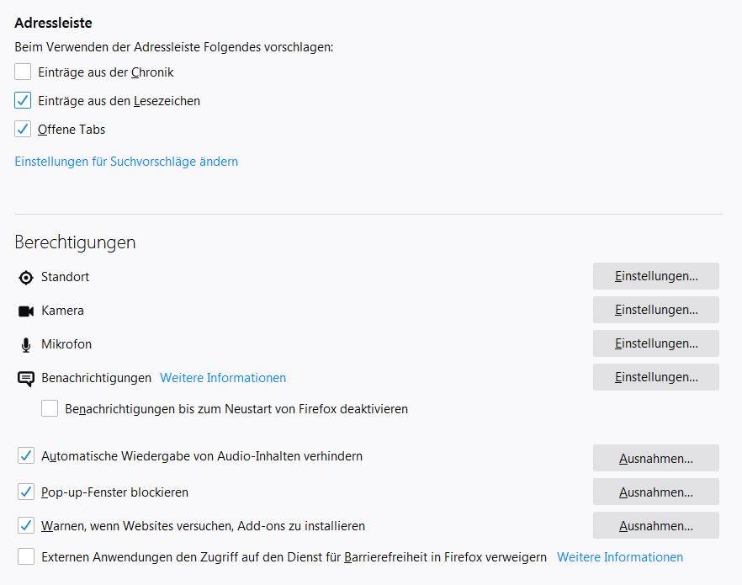Uncheck Einträge aus den Lesezeichen

[23, 100]
